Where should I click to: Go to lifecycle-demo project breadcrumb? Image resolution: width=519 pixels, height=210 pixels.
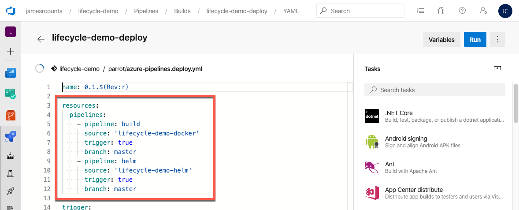pos(98,11)
